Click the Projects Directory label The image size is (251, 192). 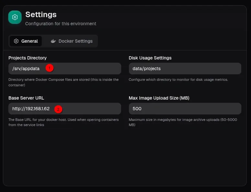coord(28,58)
